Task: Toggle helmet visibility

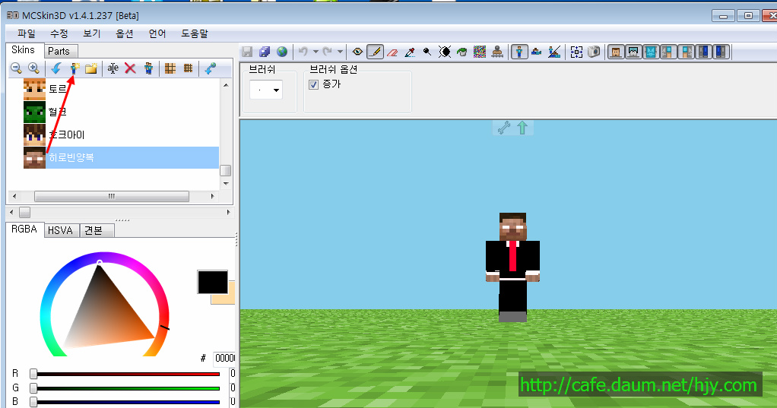Action: [x=633, y=52]
